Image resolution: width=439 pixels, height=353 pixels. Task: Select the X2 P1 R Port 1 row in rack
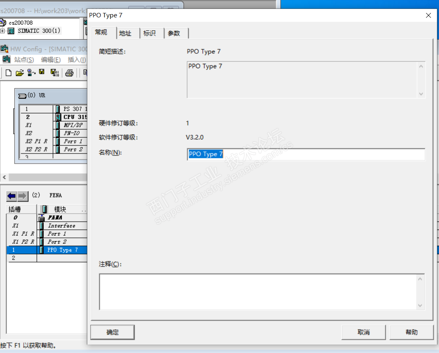click(x=53, y=141)
